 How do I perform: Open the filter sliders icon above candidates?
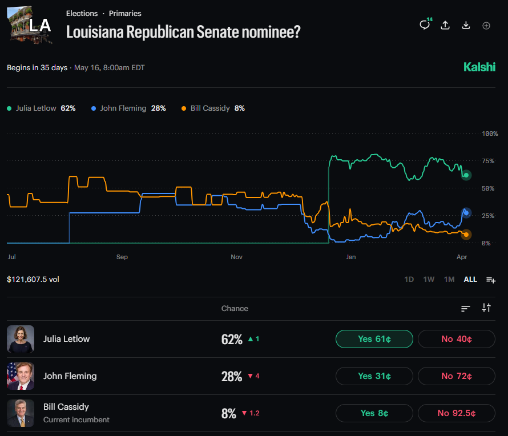click(x=486, y=308)
